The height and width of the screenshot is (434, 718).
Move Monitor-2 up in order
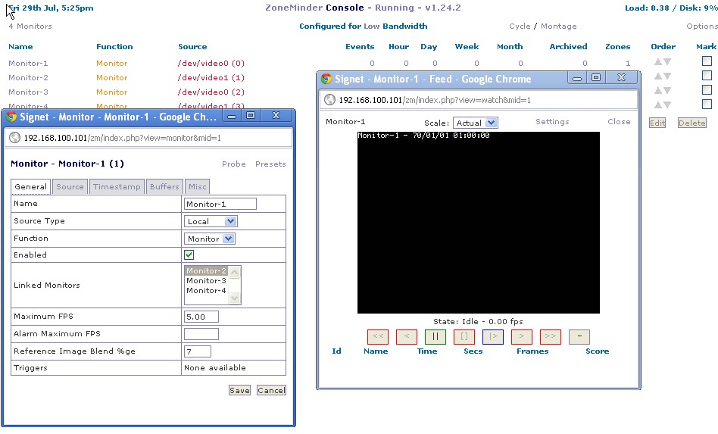tap(658, 76)
